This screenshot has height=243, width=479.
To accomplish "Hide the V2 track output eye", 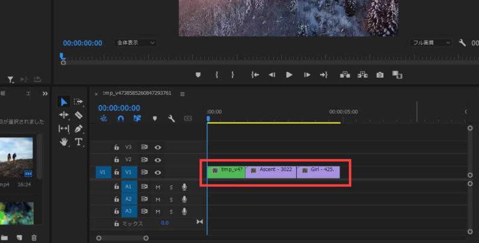I will click(x=158, y=160).
